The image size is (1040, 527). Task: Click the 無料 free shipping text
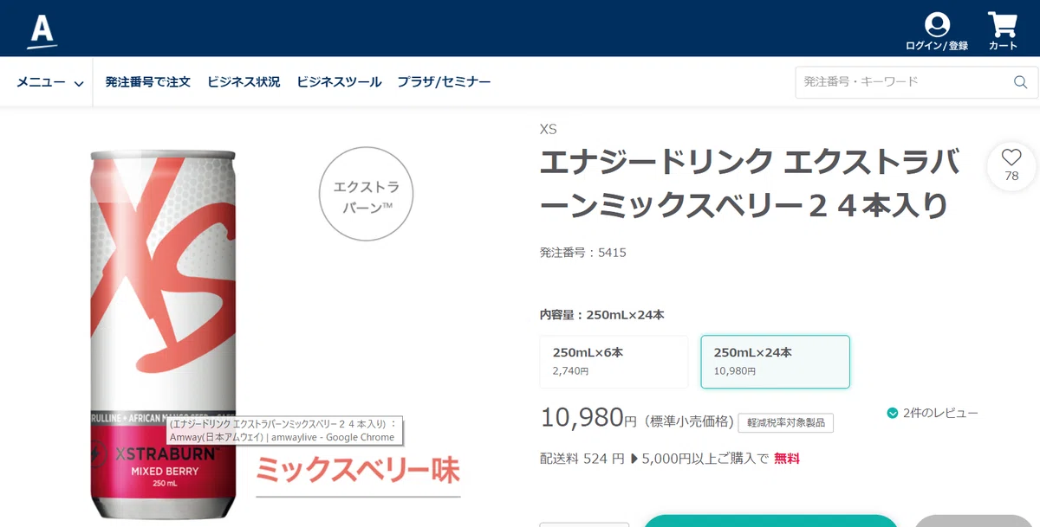click(787, 459)
